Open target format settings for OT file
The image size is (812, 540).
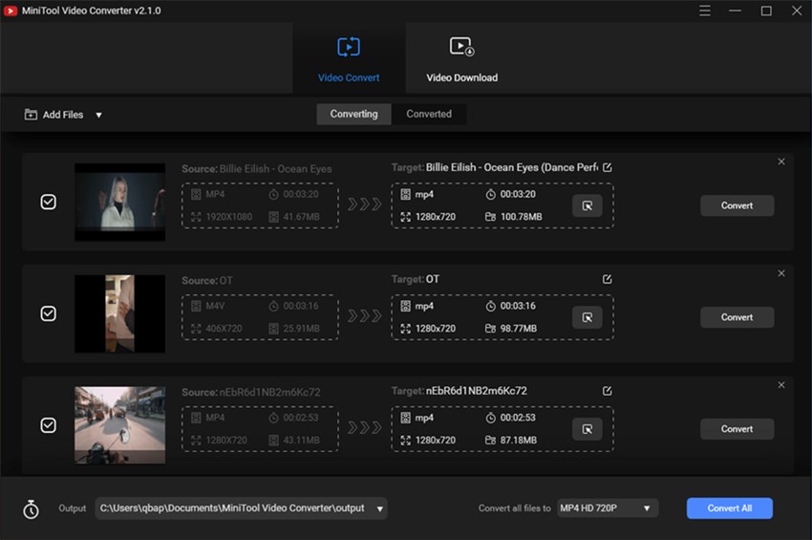[588, 317]
